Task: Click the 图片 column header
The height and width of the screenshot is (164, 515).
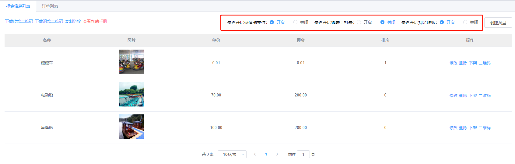Action: tap(131, 40)
